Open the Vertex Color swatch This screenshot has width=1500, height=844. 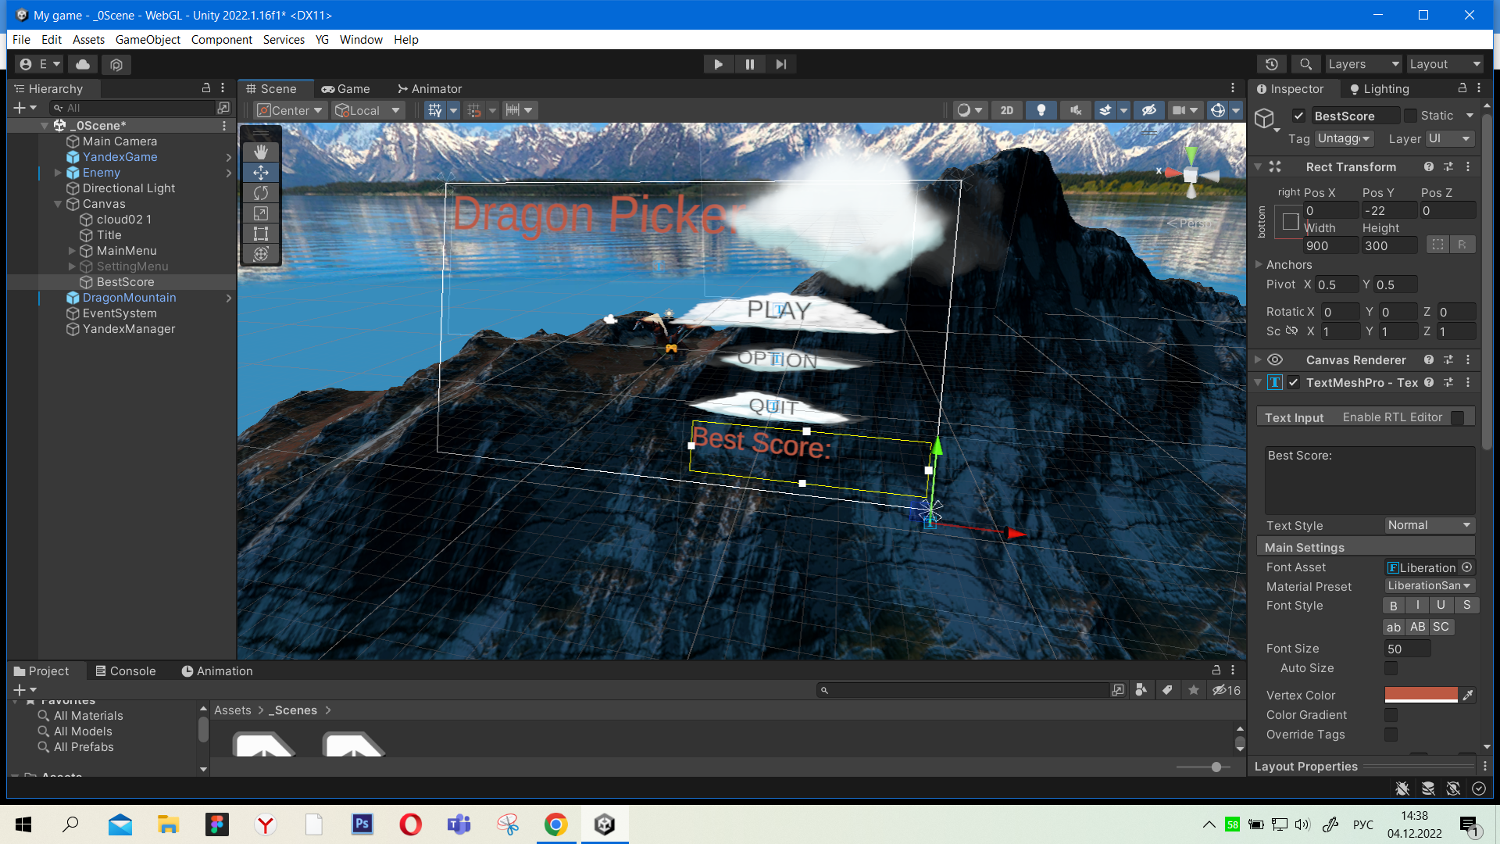(1420, 695)
